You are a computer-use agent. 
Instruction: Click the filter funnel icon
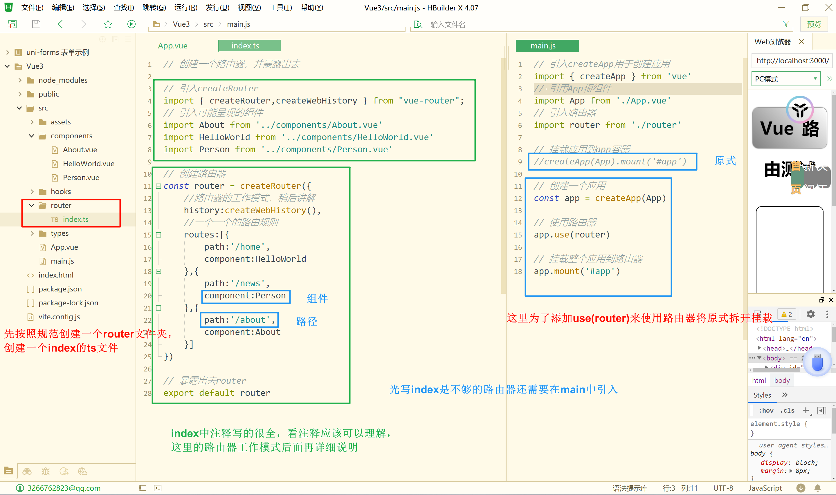[x=786, y=24]
